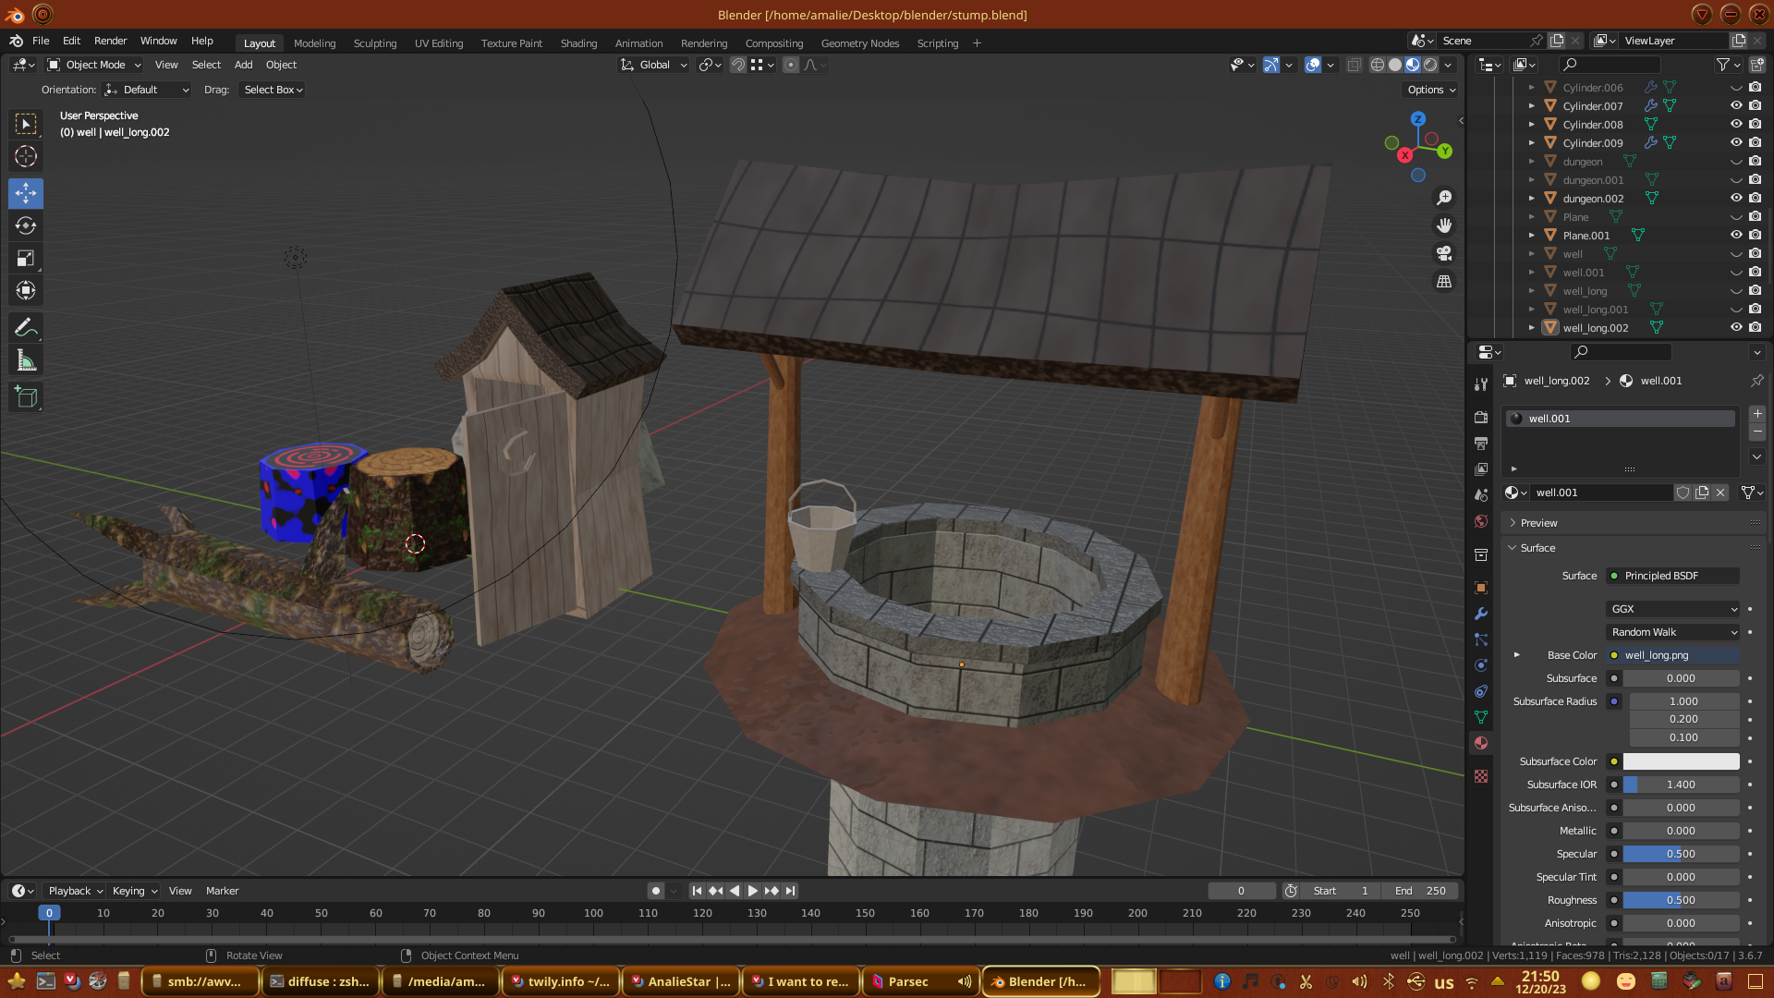Select the Scale tool
The image size is (1774, 998).
26,259
